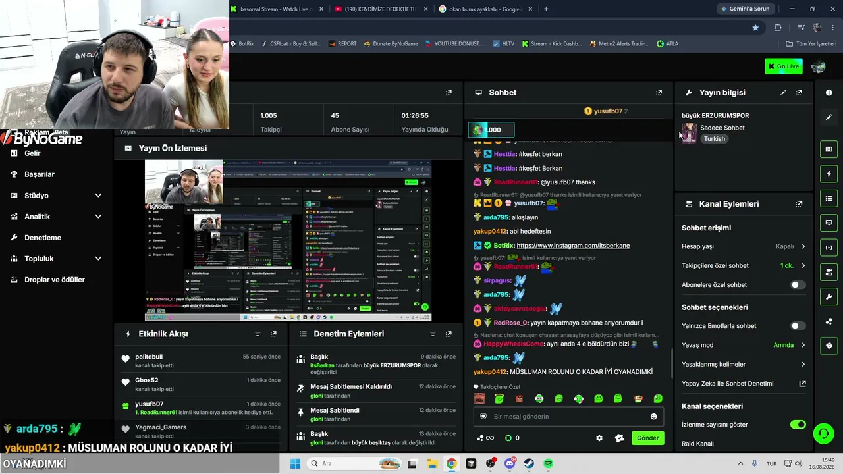Open the info icon in right rail
Viewport: 843px width, 474px height.
pos(829,93)
